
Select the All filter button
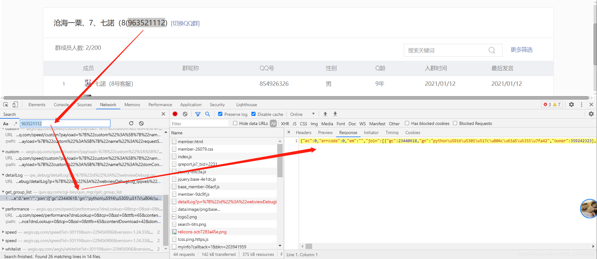tap(273, 124)
